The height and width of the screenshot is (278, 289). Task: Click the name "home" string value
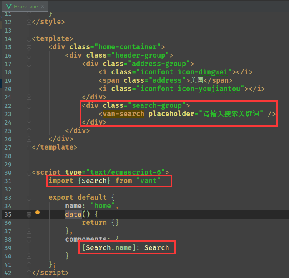click(103, 206)
